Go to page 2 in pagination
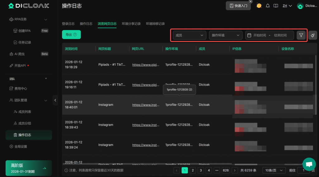 pos(193,170)
